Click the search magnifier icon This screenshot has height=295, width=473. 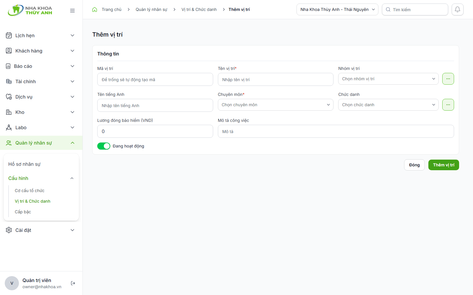pyautogui.click(x=388, y=9)
